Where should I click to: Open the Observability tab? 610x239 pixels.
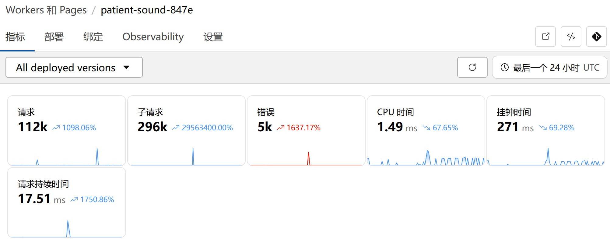pos(153,37)
